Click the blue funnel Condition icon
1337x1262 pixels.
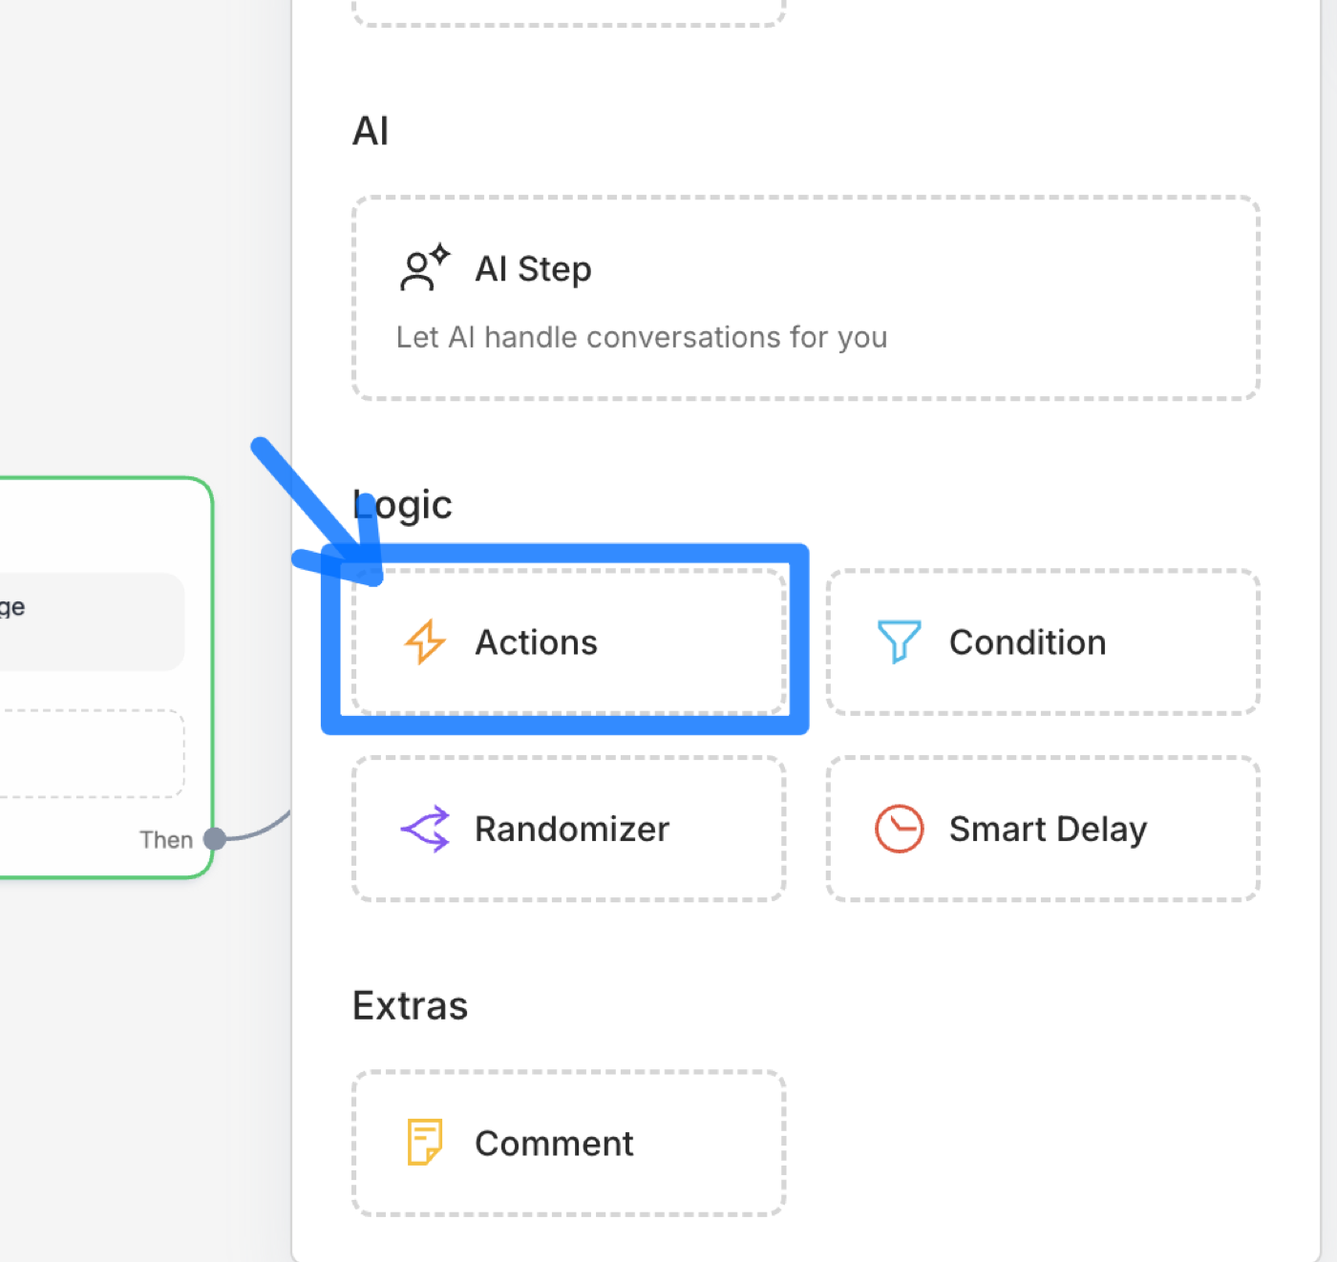tap(899, 642)
